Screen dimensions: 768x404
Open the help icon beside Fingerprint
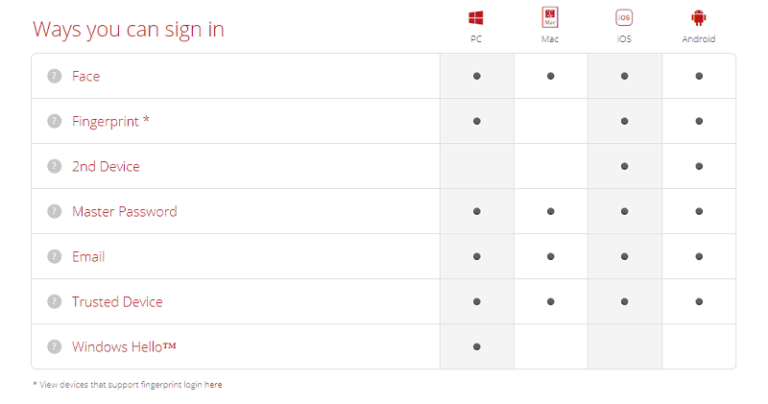coord(55,121)
